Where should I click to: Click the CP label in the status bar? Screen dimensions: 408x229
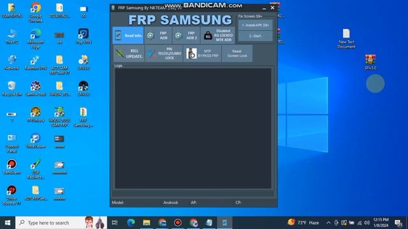click(238, 202)
